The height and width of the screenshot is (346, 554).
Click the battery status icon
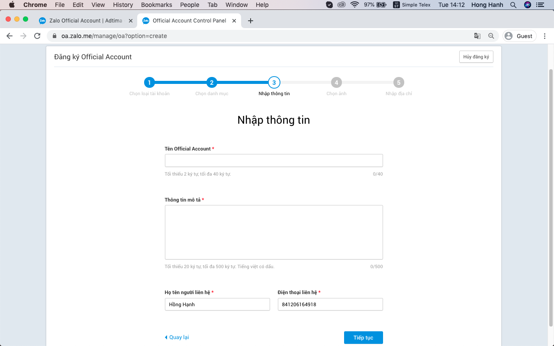381,5
